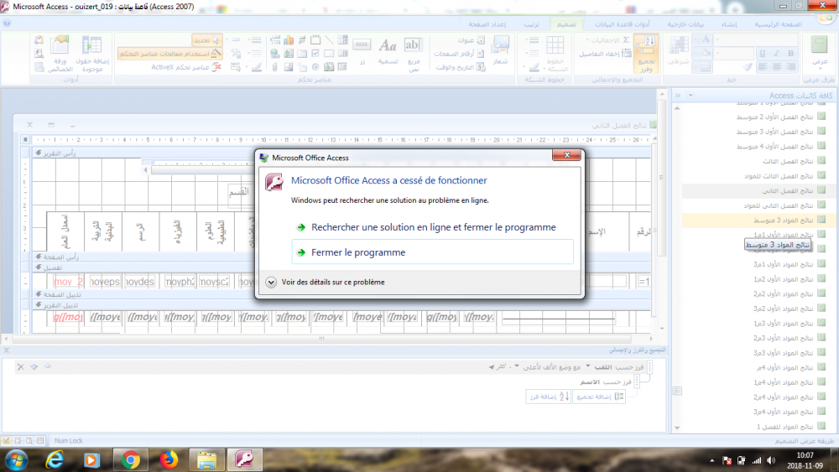Collapse the navigation pane with chevron button
Image resolution: width=839 pixels, height=472 pixels.
pos(678,95)
